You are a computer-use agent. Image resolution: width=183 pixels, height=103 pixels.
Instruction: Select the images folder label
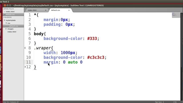click(10, 29)
